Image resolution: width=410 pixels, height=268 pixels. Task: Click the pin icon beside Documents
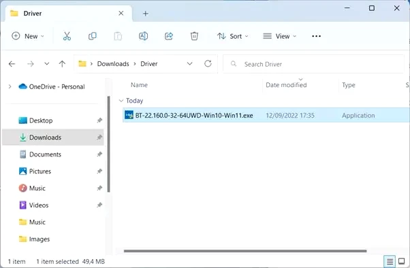[x=99, y=154]
